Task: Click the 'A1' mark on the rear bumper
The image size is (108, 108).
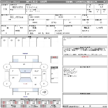Action: point(28,94)
